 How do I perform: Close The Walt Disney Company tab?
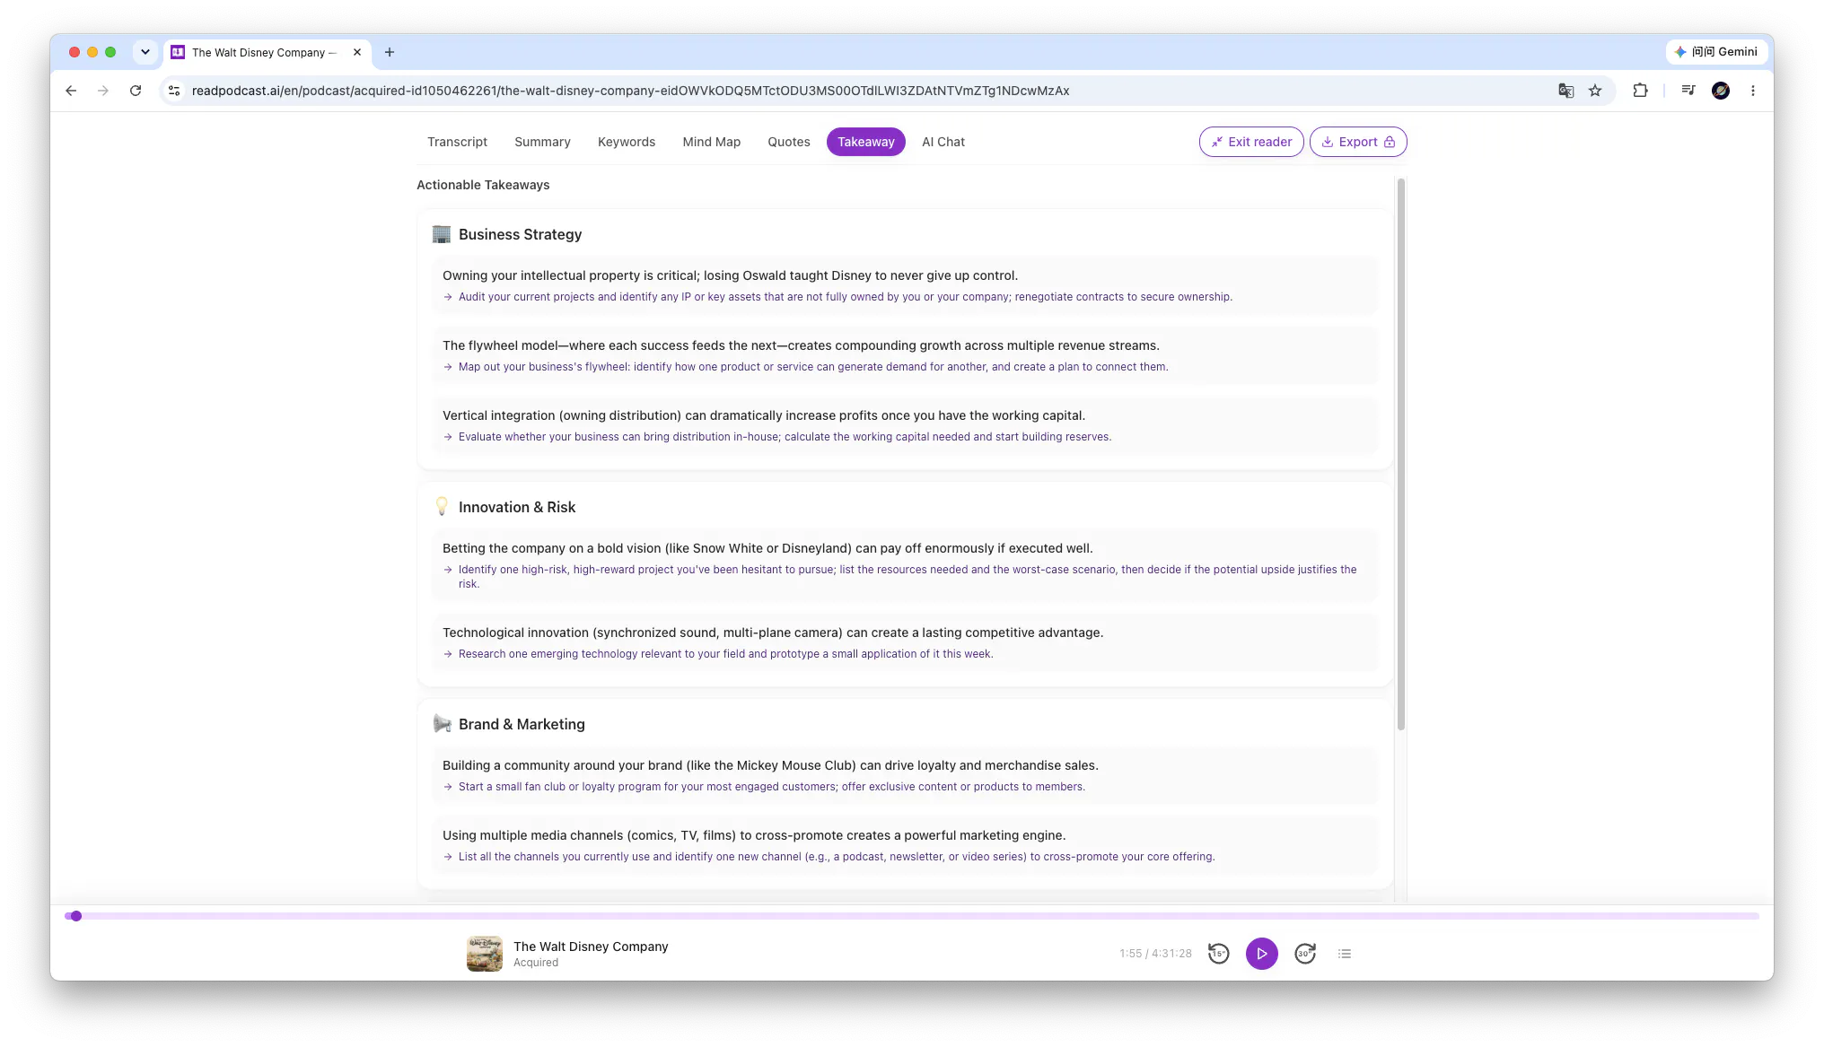(x=357, y=52)
